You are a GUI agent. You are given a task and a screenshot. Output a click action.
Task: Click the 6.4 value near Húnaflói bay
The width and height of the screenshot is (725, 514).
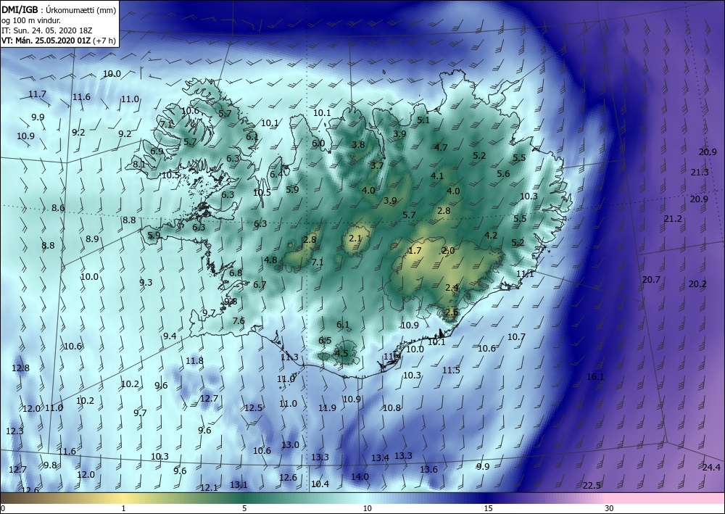click(x=276, y=174)
